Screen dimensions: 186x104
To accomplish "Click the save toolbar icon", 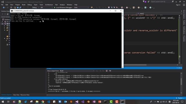I will click(x=18, y=8).
